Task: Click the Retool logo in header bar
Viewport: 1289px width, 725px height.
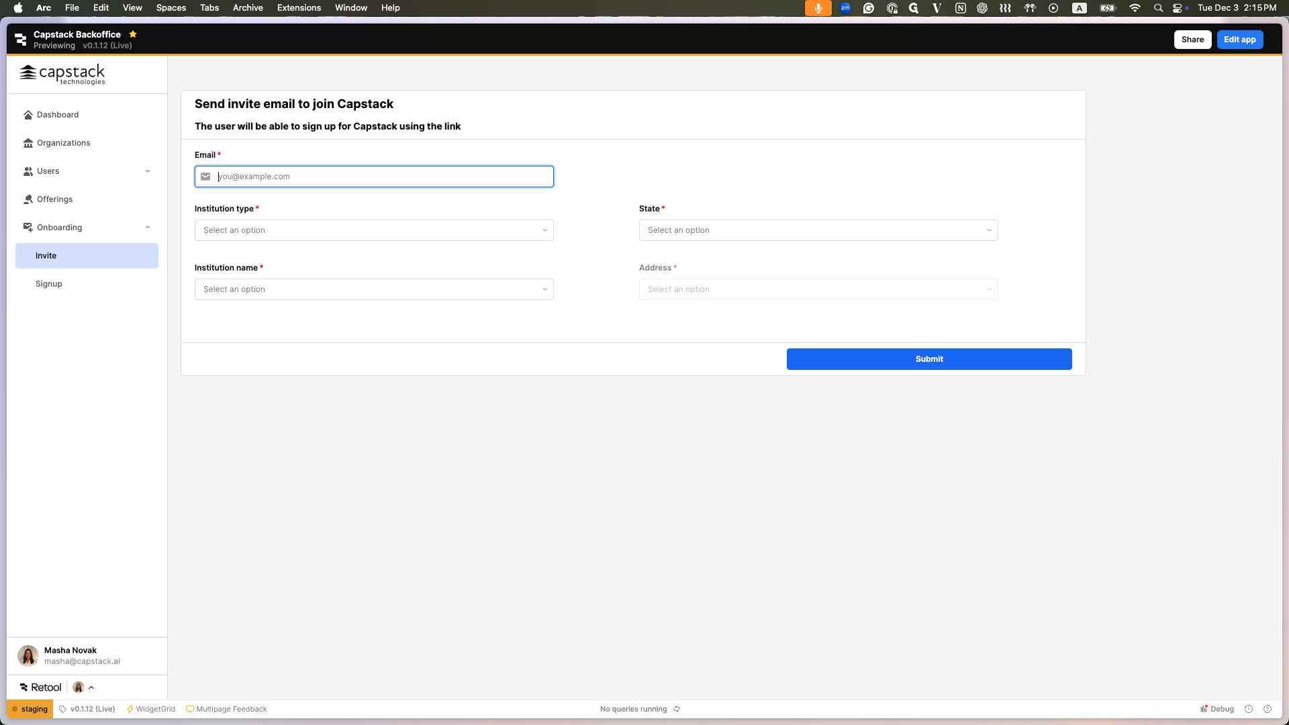Action: point(21,40)
